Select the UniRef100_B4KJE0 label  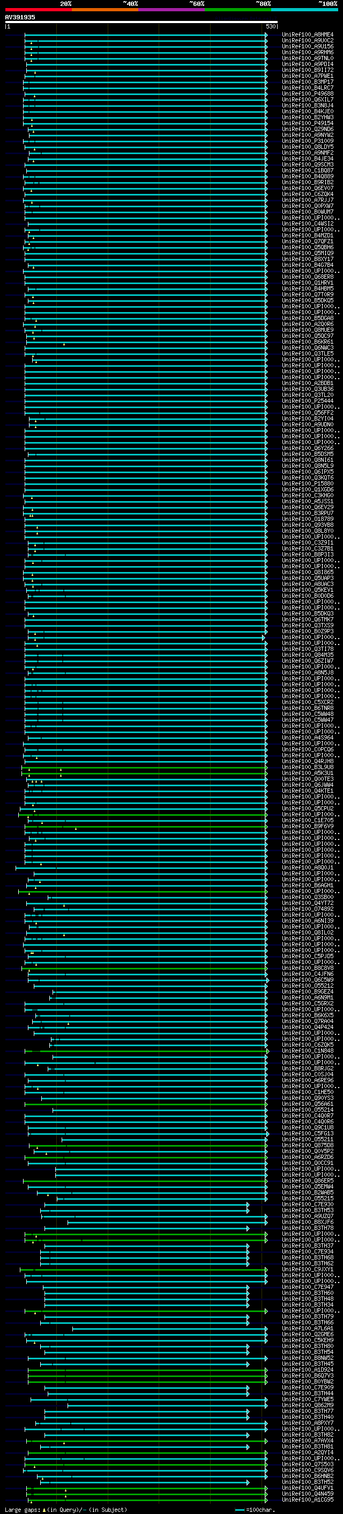coord(308,111)
